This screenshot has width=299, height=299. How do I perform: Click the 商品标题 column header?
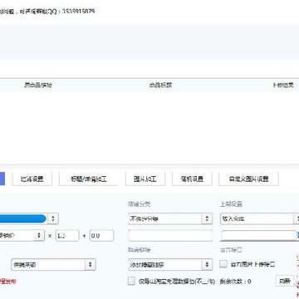(160, 85)
